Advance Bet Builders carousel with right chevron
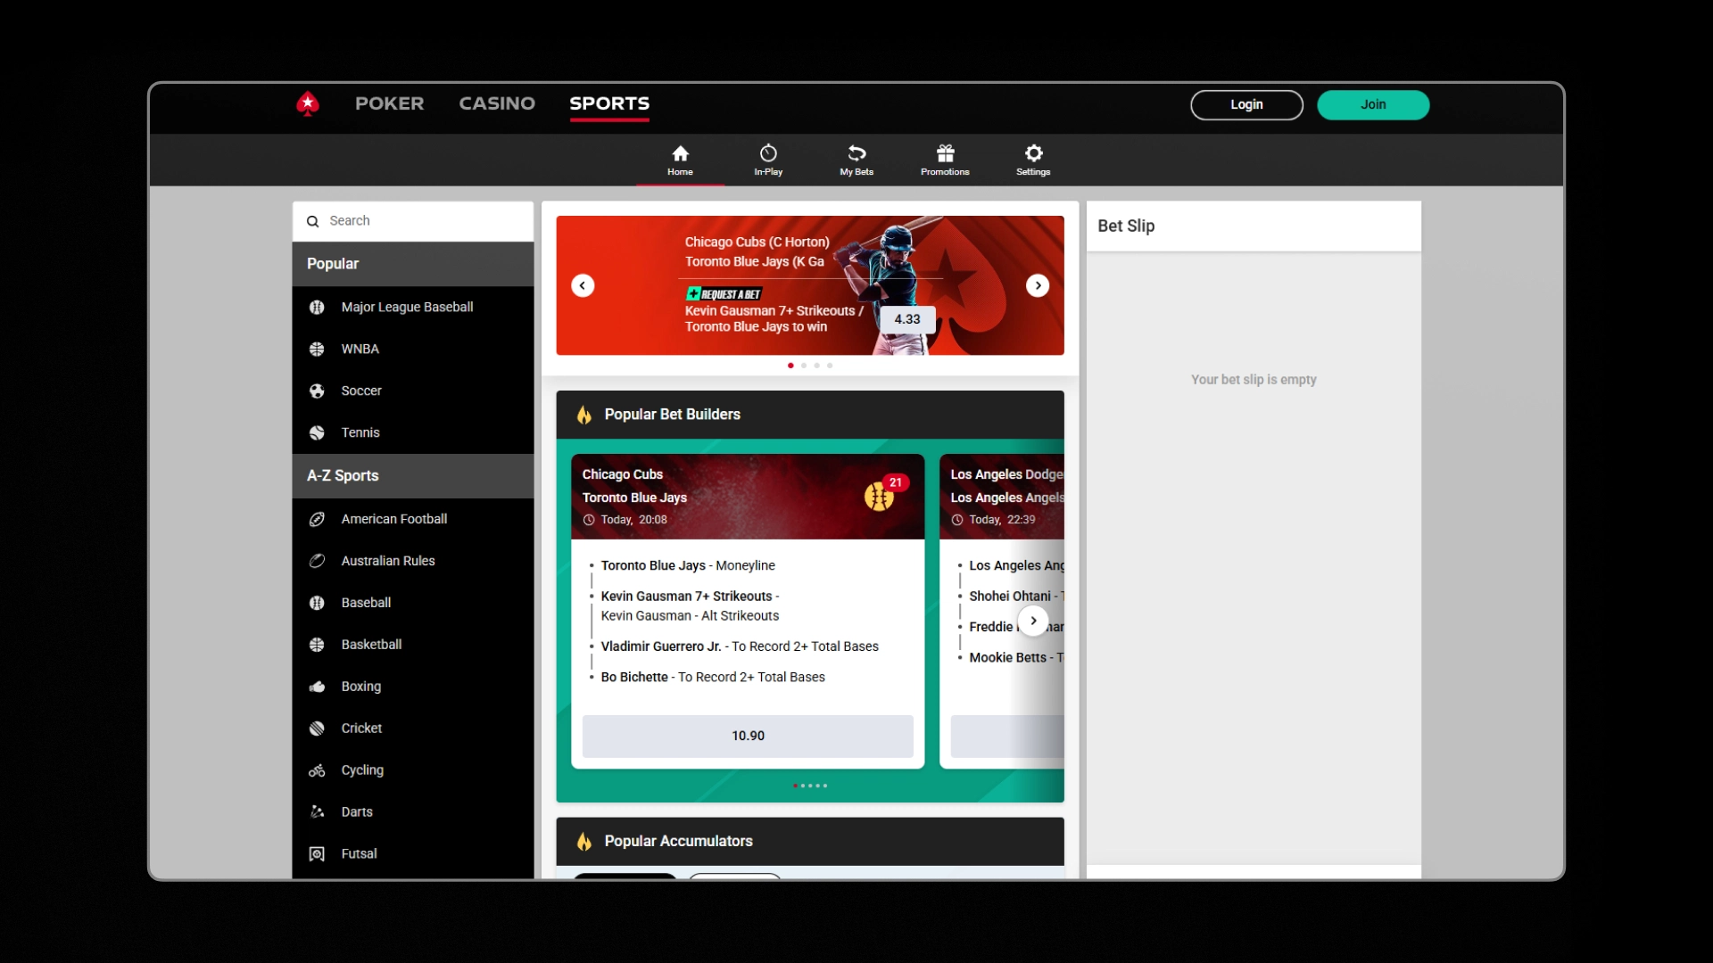The width and height of the screenshot is (1713, 963). tap(1033, 621)
